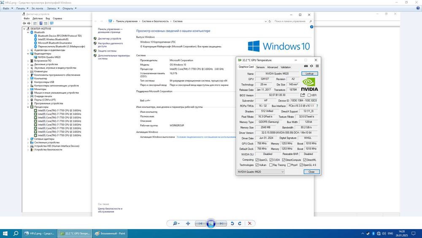Click the Device Manager help toolbar icon
This screenshot has height=238, width=422.
pyautogui.click(x=41, y=23)
